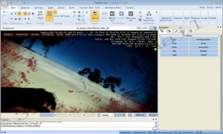Click the Unfreeze All icon
Image resolution: width=223 pixels, height=134 pixels.
pos(131,14)
